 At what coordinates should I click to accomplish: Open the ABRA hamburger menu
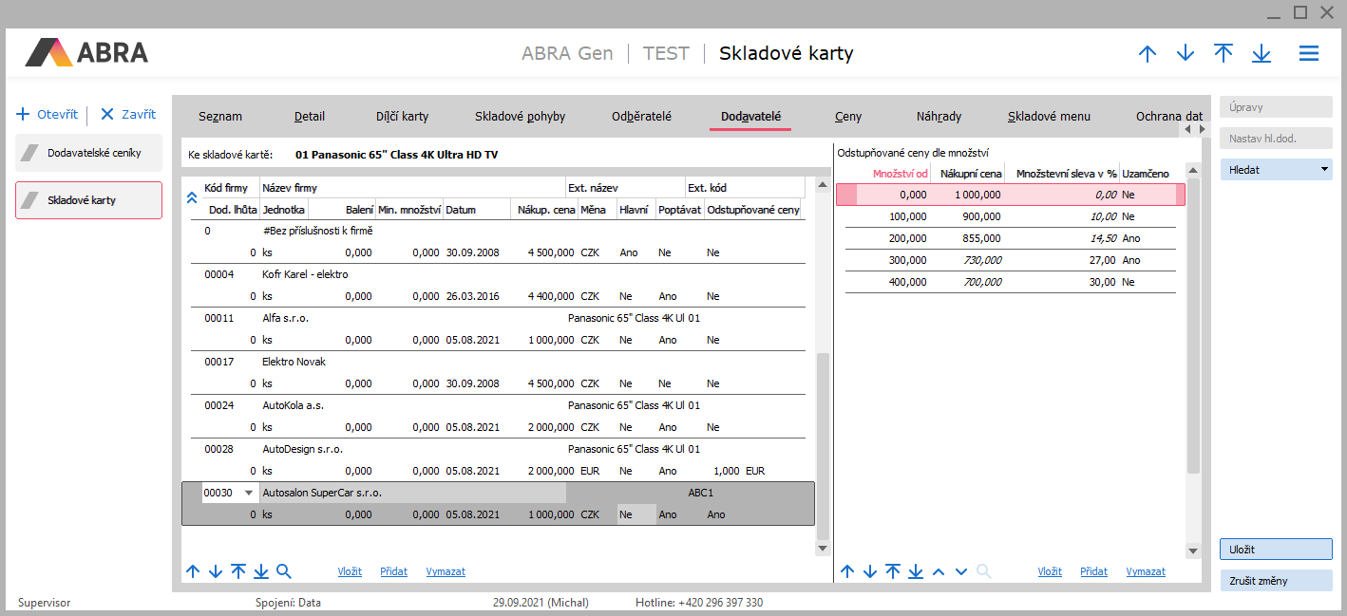1308,54
